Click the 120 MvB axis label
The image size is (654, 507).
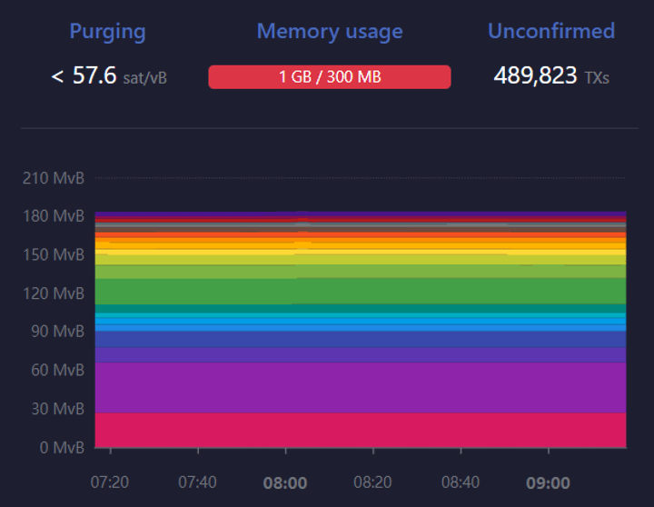(54, 293)
